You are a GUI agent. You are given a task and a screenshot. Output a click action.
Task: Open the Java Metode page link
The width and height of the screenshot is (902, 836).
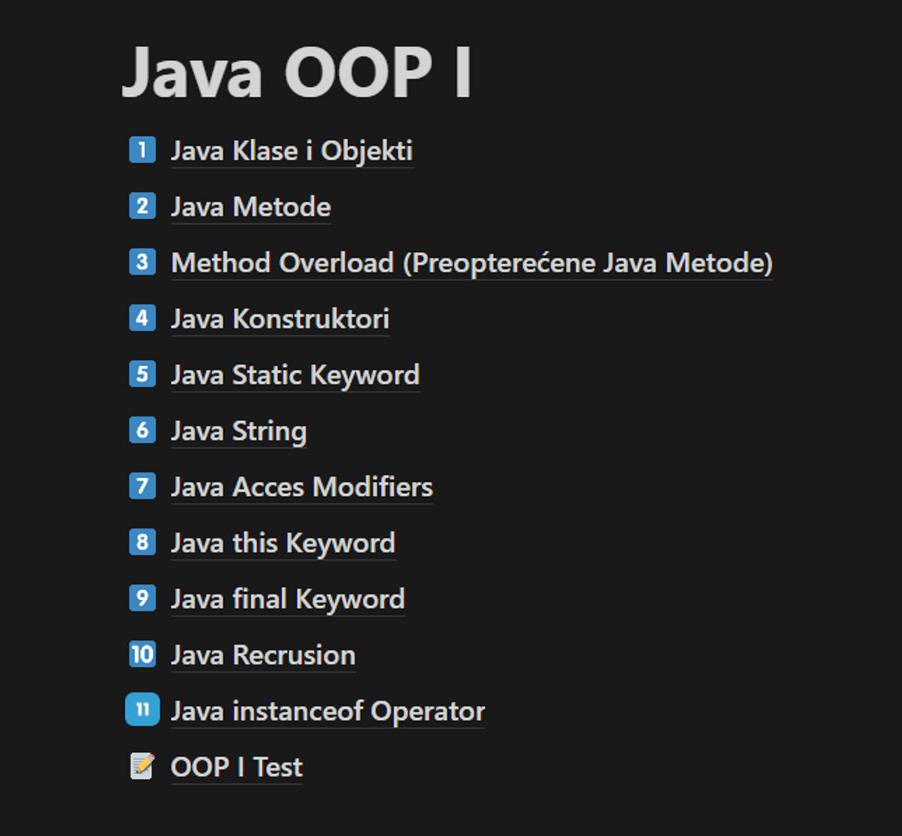250,207
